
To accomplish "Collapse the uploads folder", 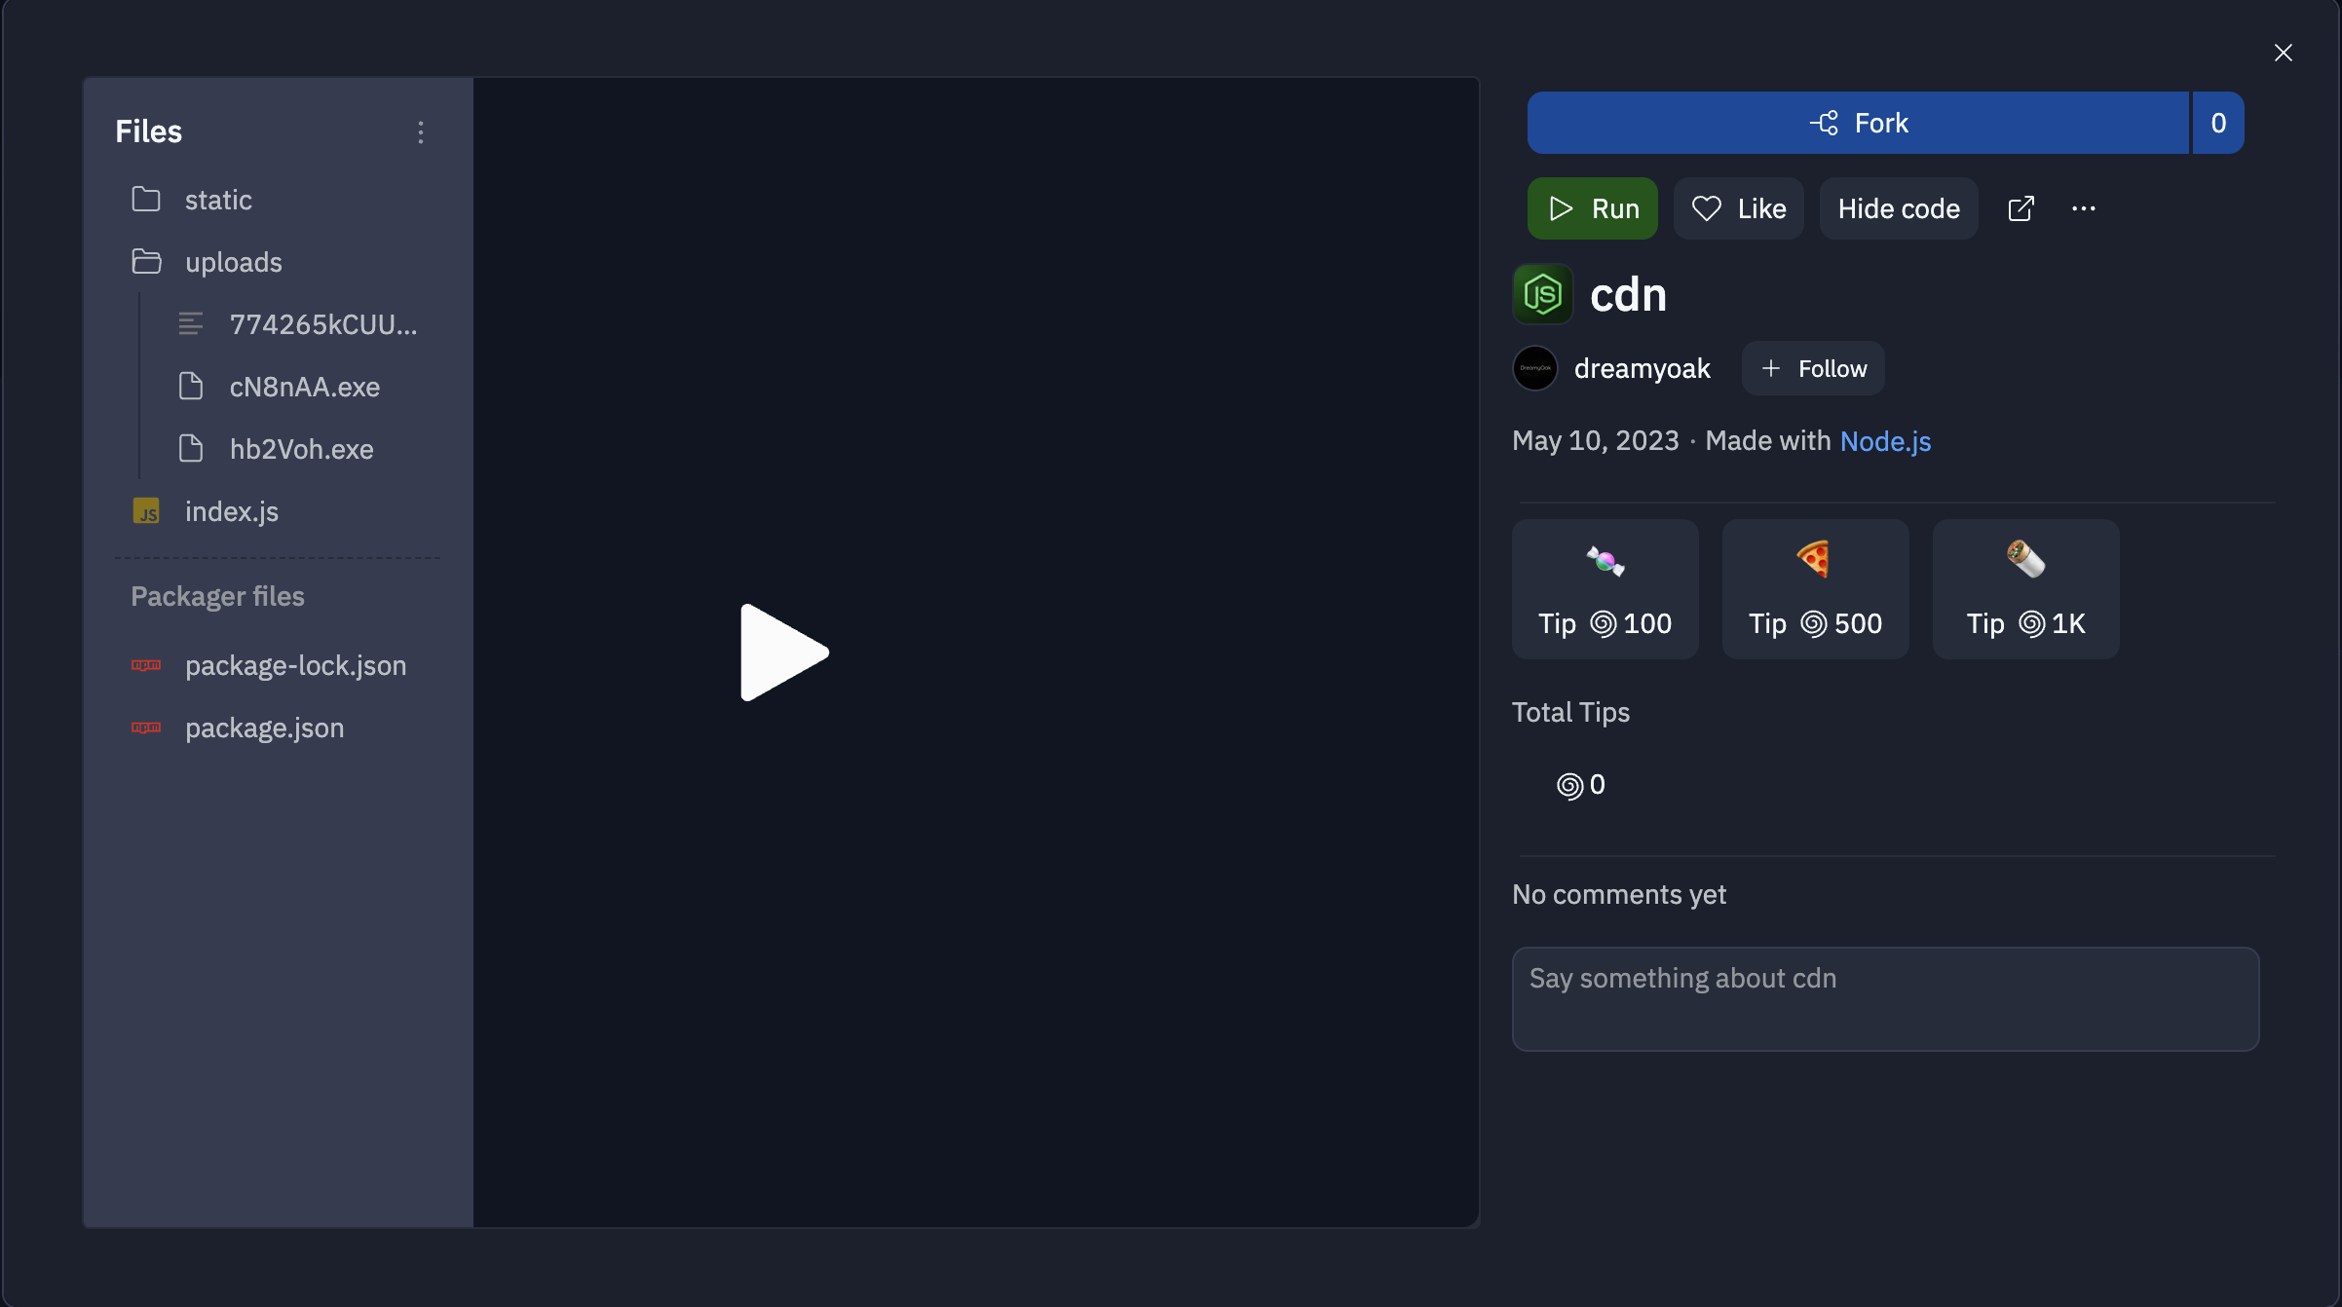I will 233,262.
